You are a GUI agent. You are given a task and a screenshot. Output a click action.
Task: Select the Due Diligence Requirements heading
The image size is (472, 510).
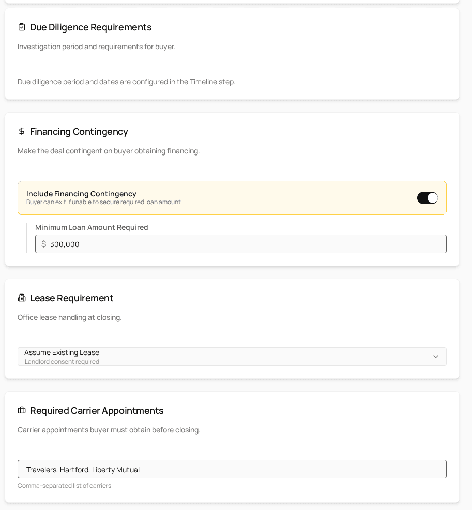tap(91, 27)
